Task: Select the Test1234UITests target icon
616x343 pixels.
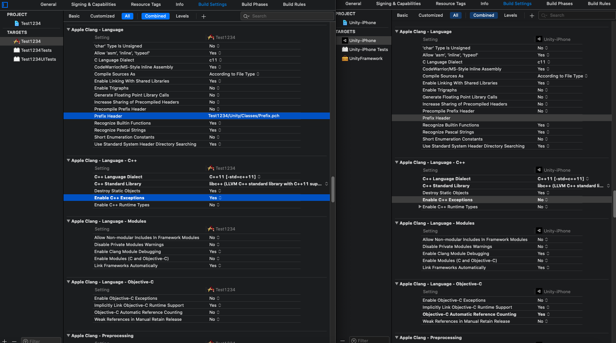Action: [x=17, y=59]
